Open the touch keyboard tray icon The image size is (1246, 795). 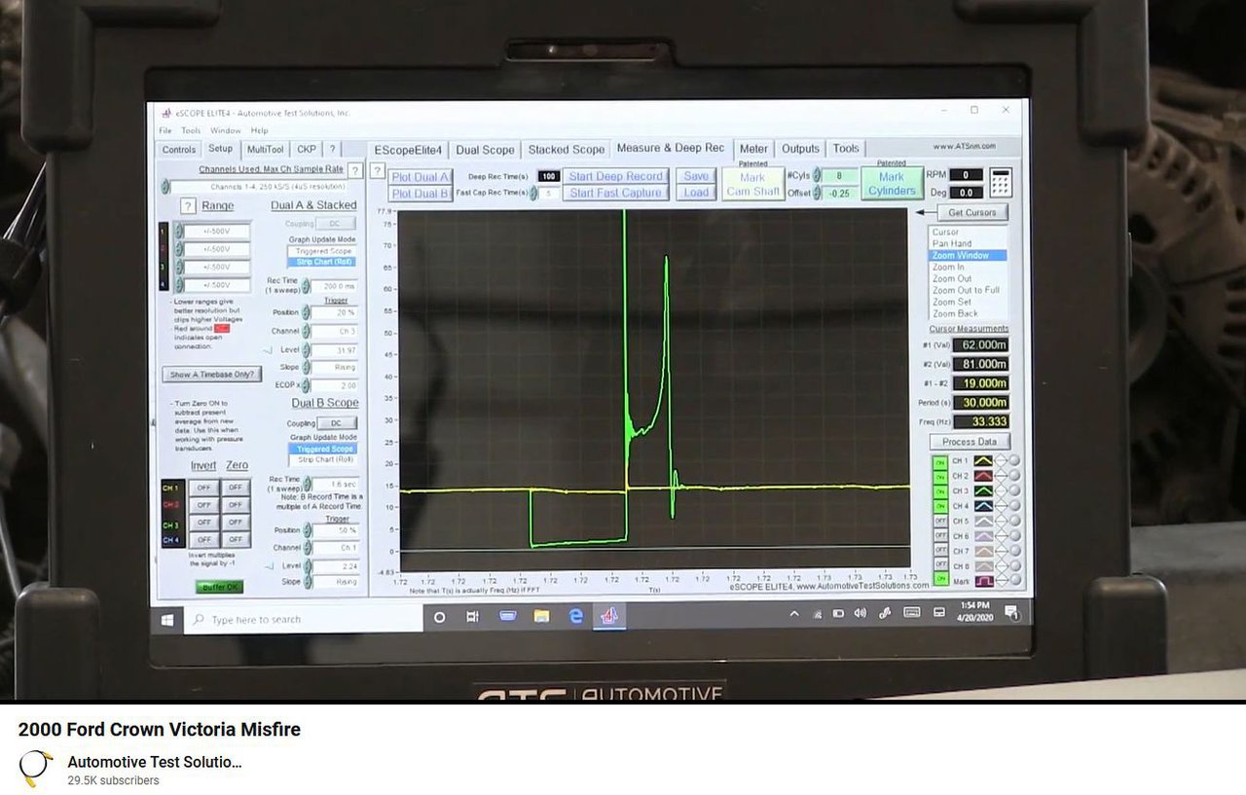coord(912,613)
